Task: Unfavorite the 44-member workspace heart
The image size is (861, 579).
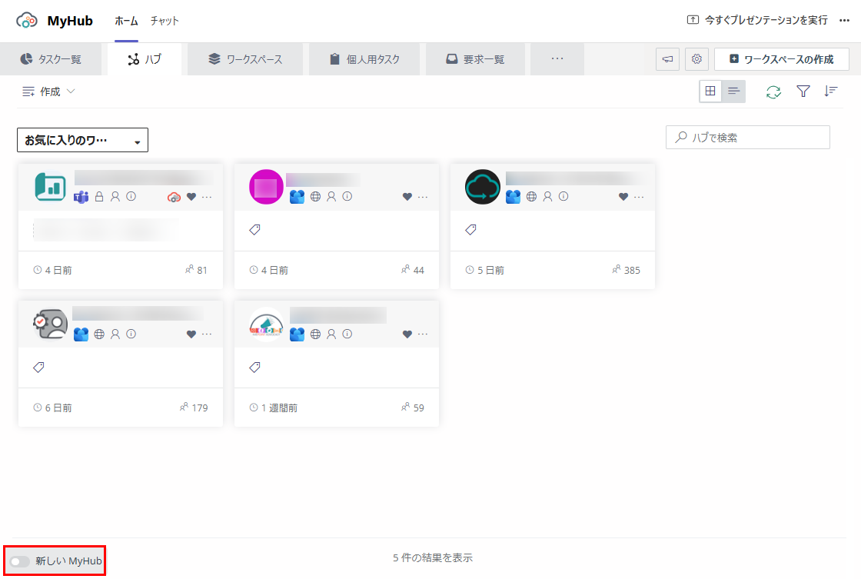Action: 407,197
